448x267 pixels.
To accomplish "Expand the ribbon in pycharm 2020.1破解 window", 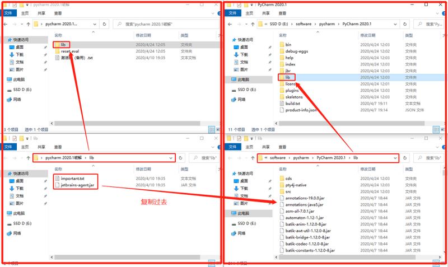I will coord(213,13).
